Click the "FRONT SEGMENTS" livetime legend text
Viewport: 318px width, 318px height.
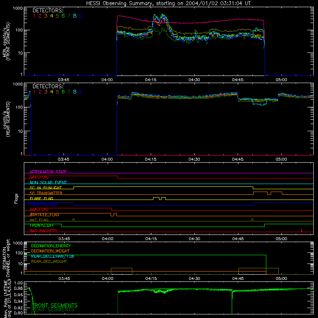tap(54, 305)
